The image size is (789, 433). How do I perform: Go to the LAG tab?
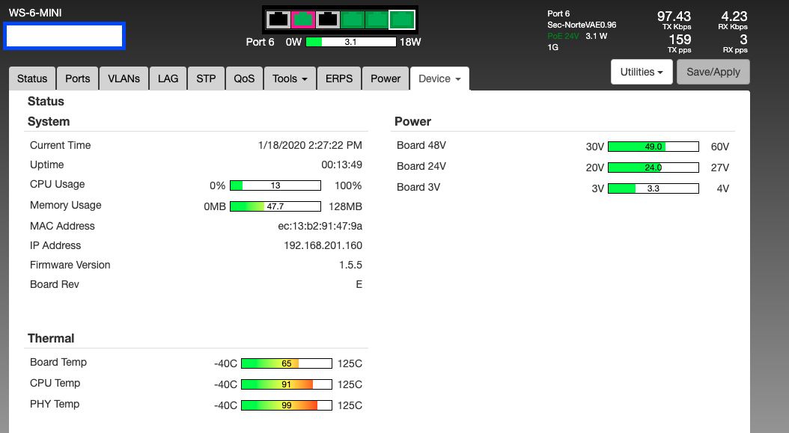[x=168, y=79]
